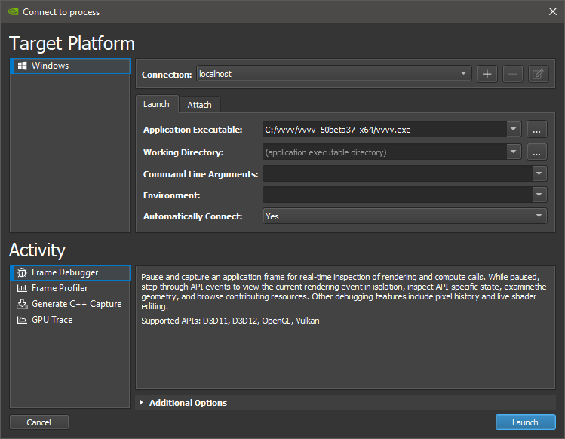The height and width of the screenshot is (439, 565).
Task: Switch to the Attach tab
Action: click(199, 105)
